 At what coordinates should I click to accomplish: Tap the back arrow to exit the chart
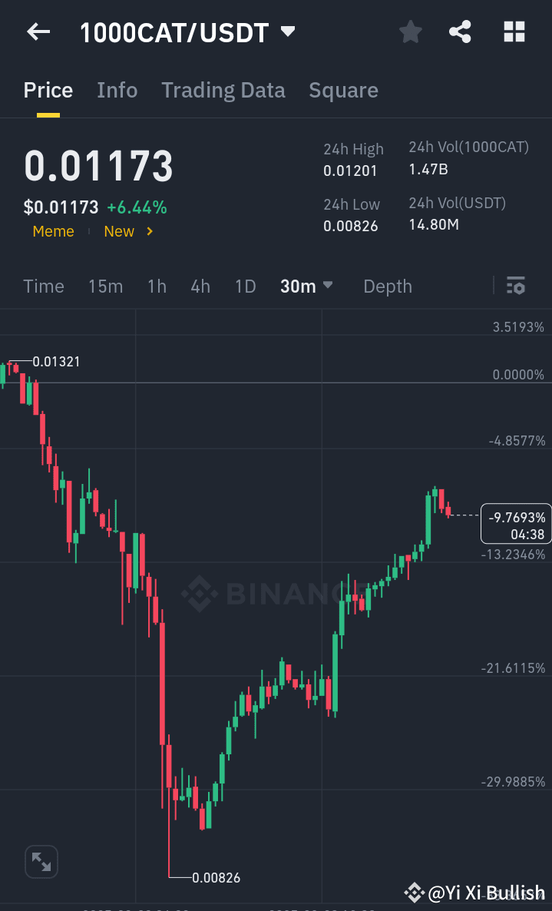click(38, 31)
